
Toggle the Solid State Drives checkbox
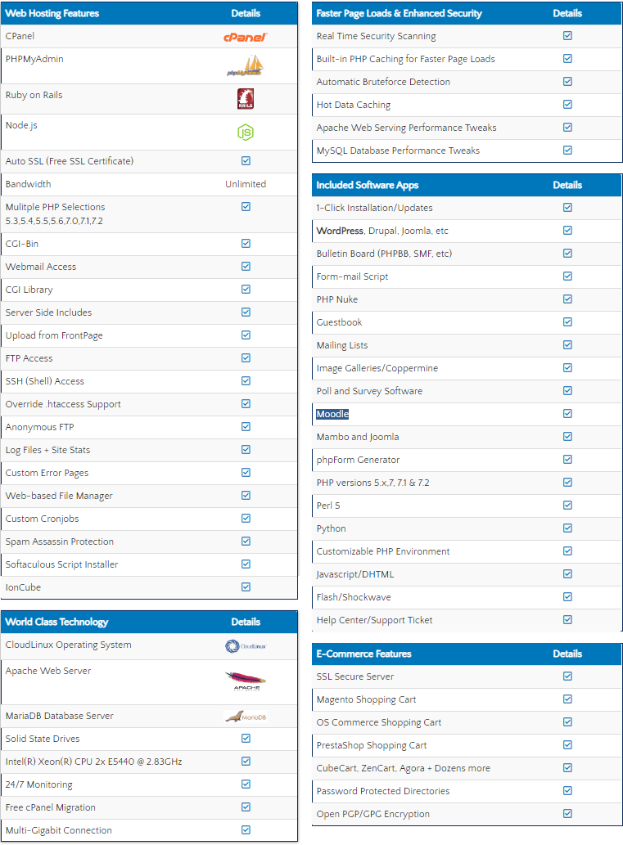pyautogui.click(x=246, y=739)
